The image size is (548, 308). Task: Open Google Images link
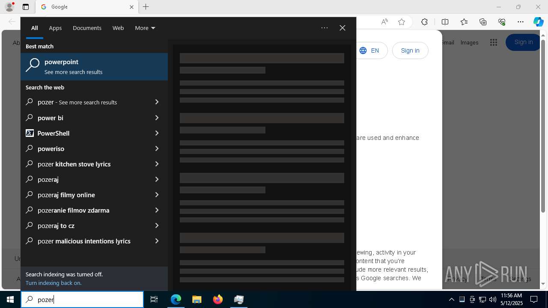coord(469,42)
